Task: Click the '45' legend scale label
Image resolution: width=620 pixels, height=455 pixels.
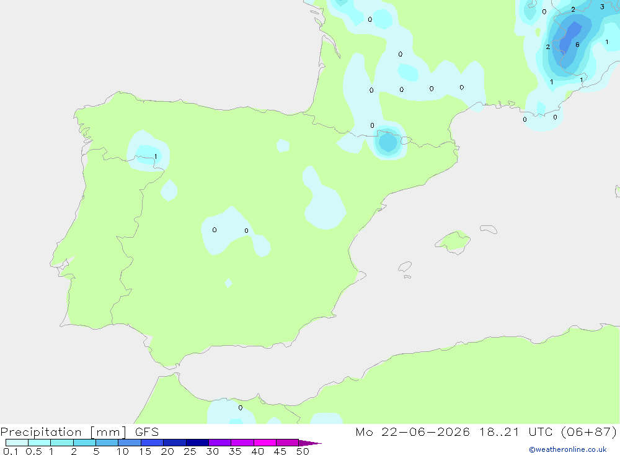Action: point(280,451)
